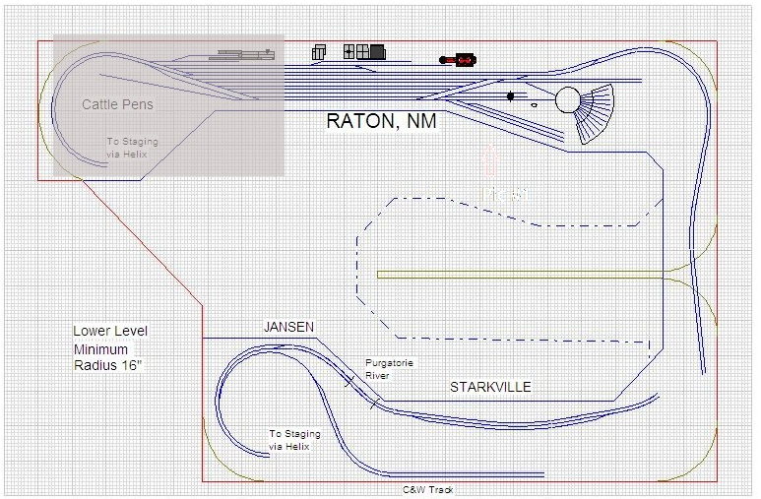The image size is (761, 499).
Task: Click the C&W Track caption at bottom
Action: coord(428,489)
